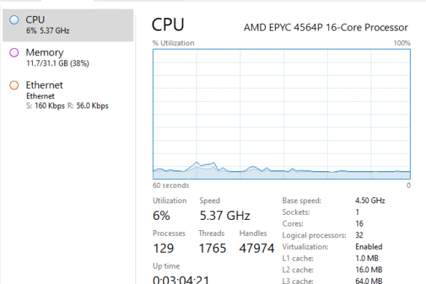This screenshot has width=426, height=284.
Task: Click the 5.37 GHz speed value
Action: point(225,216)
